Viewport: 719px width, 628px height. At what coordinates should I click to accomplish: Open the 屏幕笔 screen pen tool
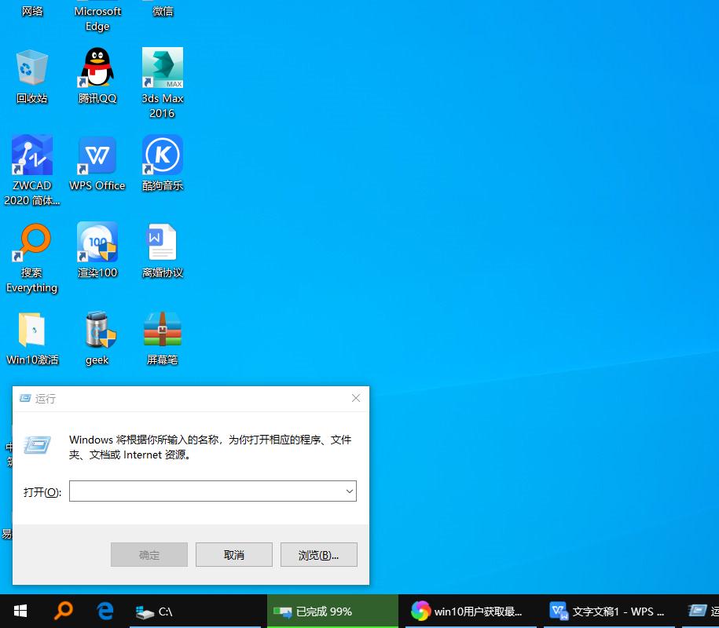(x=162, y=330)
